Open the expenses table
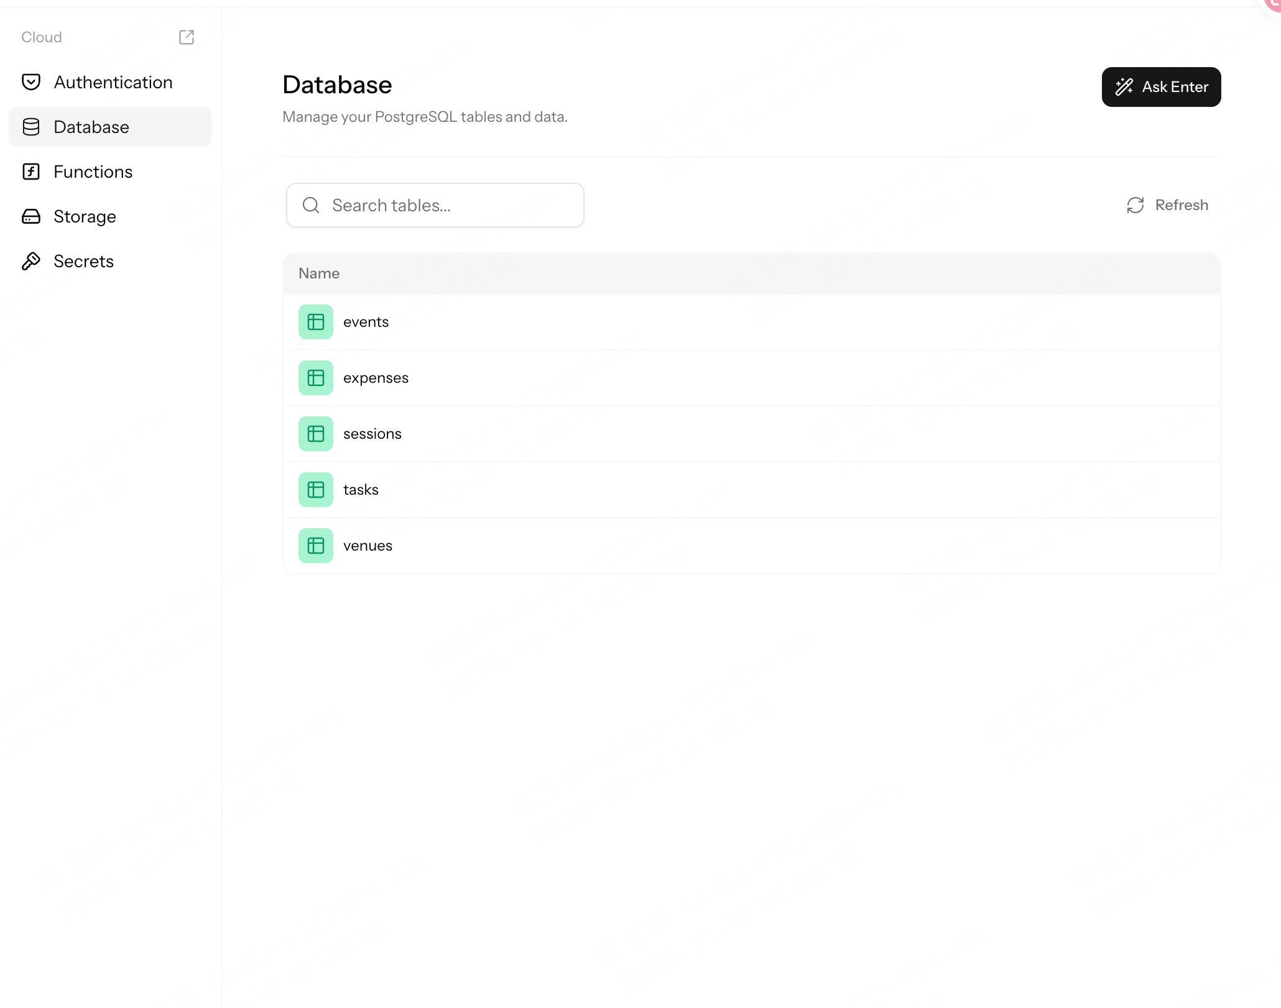1281x1008 pixels. coord(752,378)
